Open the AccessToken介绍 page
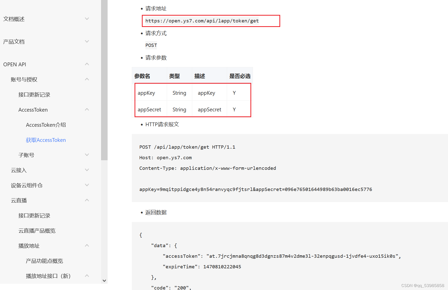This screenshot has height=290, width=448. (x=46, y=125)
